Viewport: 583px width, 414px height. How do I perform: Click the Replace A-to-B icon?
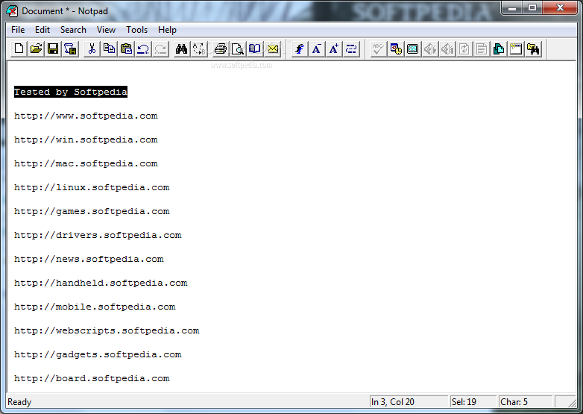[199, 48]
